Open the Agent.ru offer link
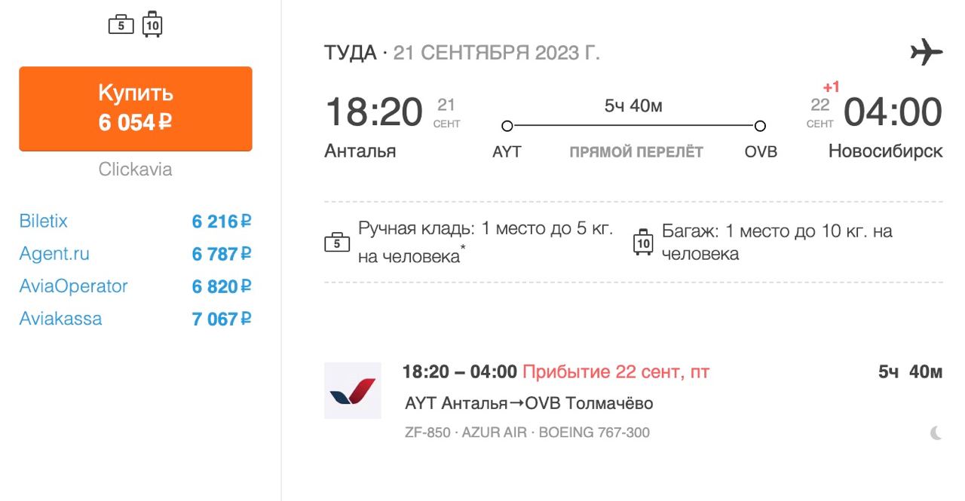 tap(54, 254)
